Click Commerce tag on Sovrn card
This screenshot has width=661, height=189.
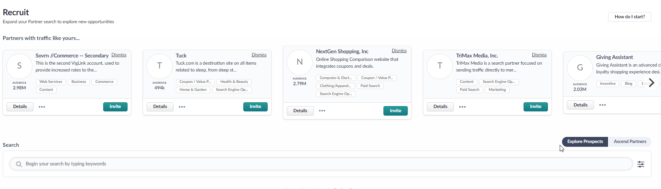104,82
